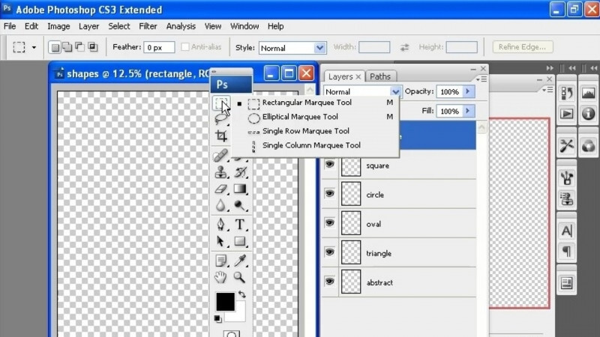Select the Hand tool

click(x=220, y=277)
